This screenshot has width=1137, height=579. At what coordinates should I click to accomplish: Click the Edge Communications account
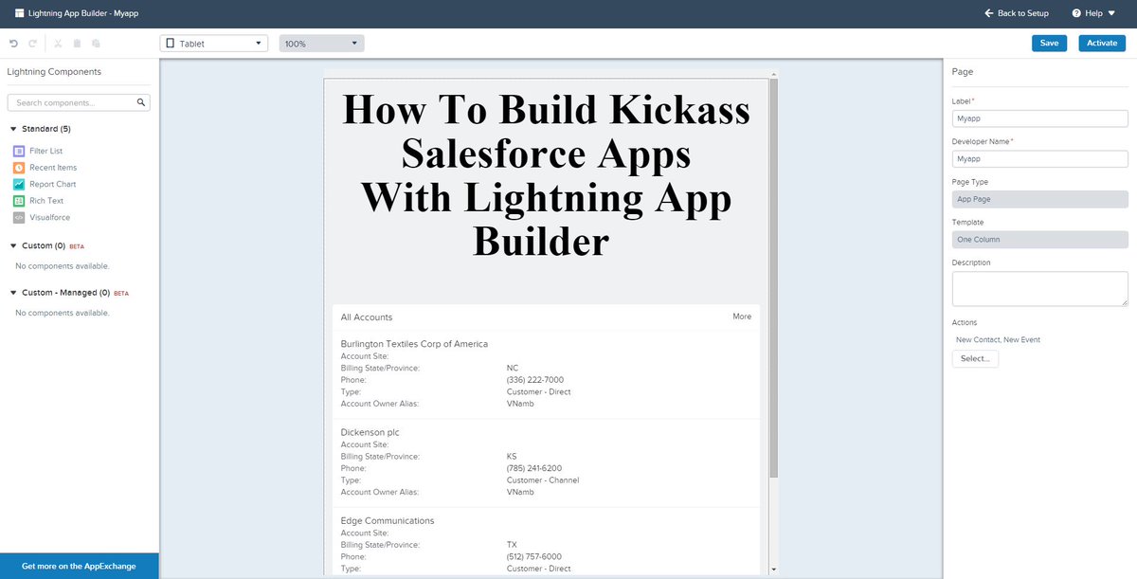(388, 521)
